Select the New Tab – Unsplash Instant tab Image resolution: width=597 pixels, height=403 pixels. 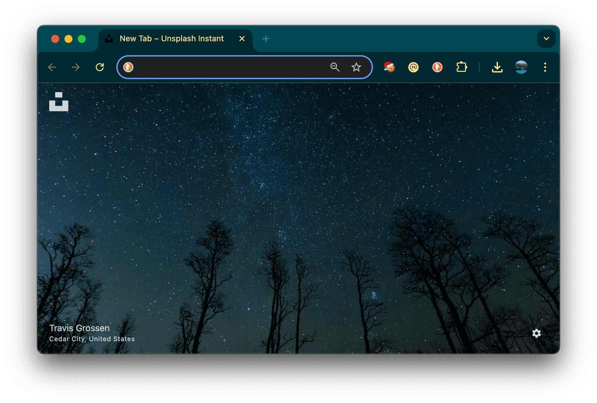click(172, 39)
